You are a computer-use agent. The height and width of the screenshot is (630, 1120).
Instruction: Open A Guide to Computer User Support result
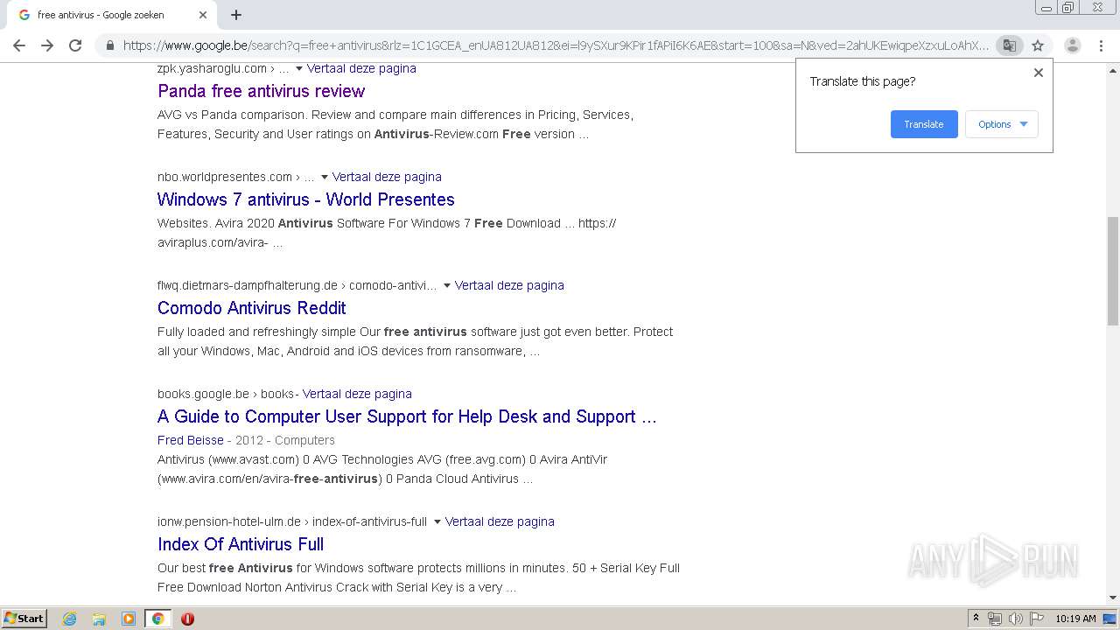click(407, 416)
